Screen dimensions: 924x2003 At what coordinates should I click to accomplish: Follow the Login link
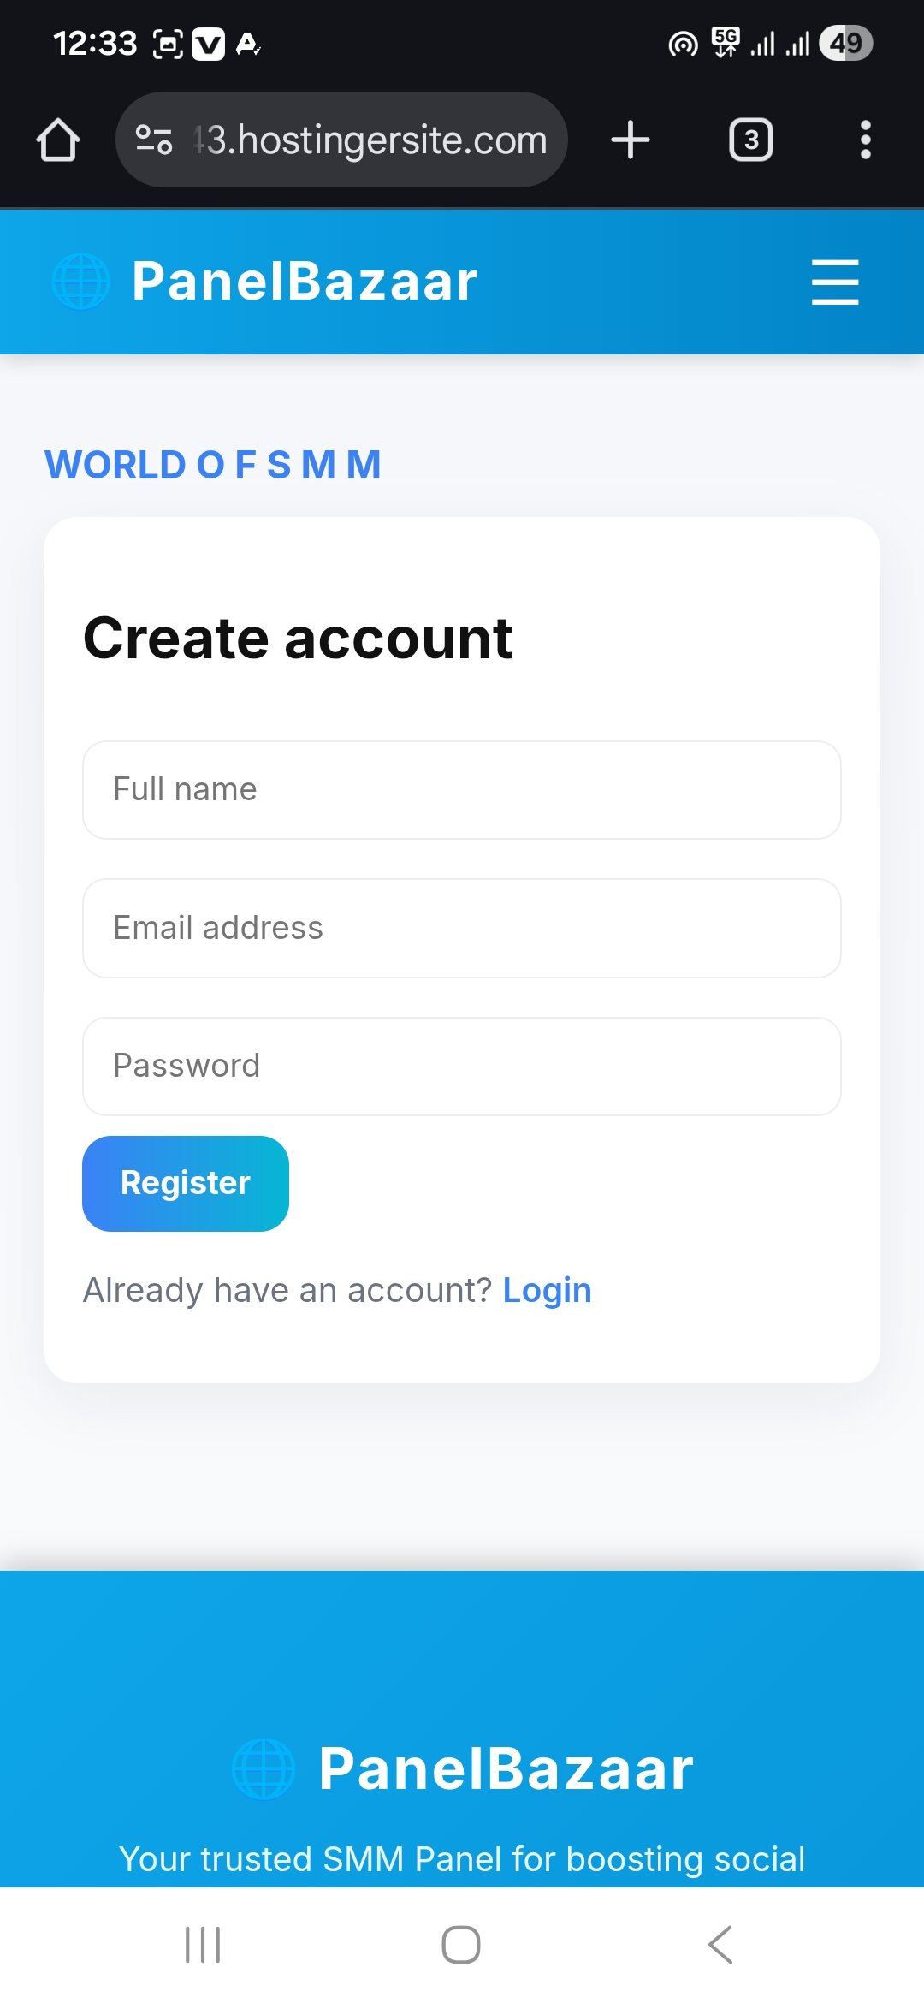click(x=547, y=1290)
